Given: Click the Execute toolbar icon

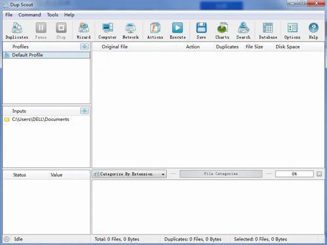Looking at the screenshot, I should [178, 31].
